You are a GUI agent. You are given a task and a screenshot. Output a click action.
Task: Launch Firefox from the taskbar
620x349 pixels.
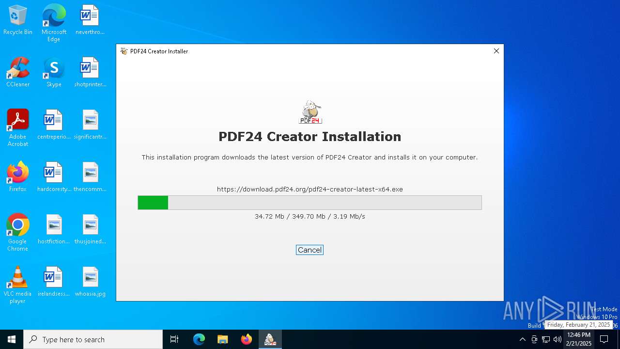[x=247, y=339]
